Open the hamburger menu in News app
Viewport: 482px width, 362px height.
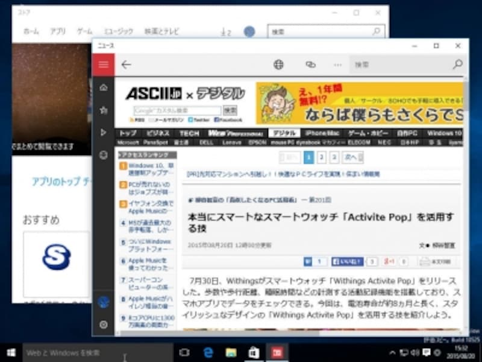[x=104, y=65]
